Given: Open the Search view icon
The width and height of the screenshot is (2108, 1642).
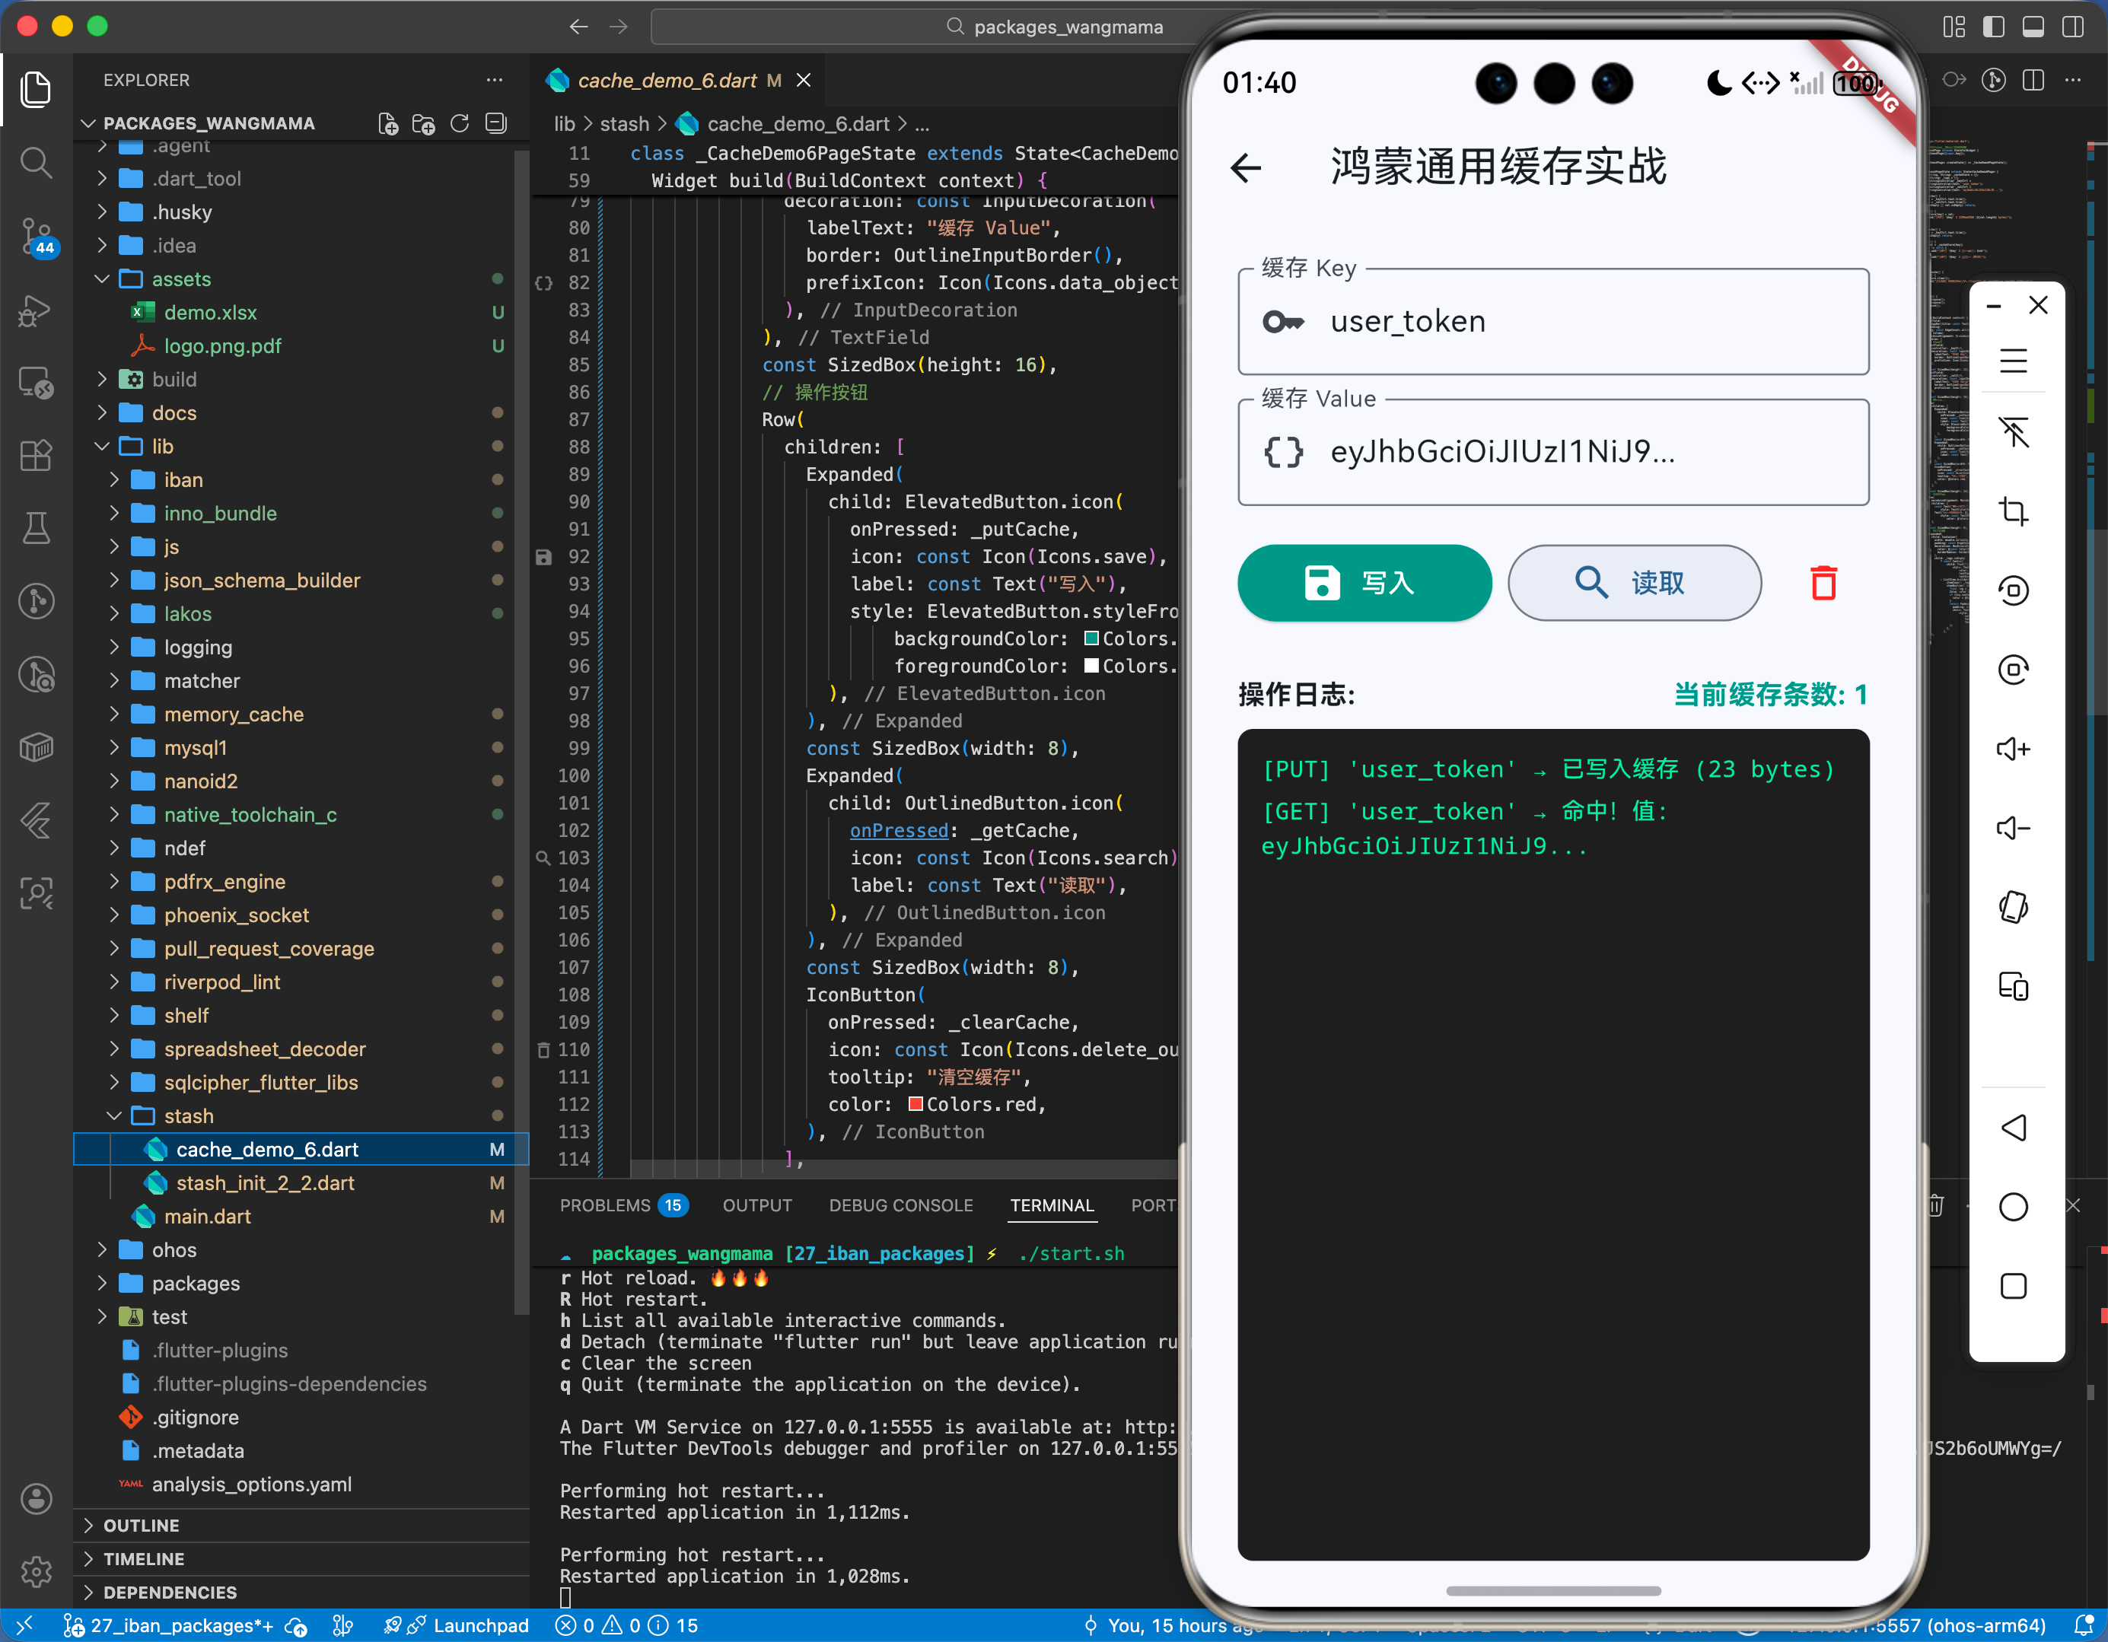Looking at the screenshot, I should tap(37, 162).
